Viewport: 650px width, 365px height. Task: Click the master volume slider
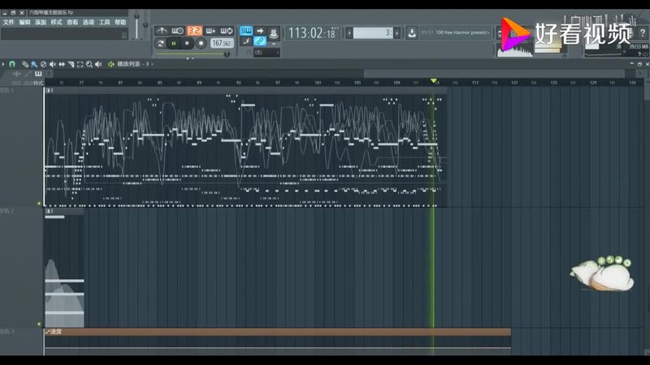pyautogui.click(x=136, y=25)
